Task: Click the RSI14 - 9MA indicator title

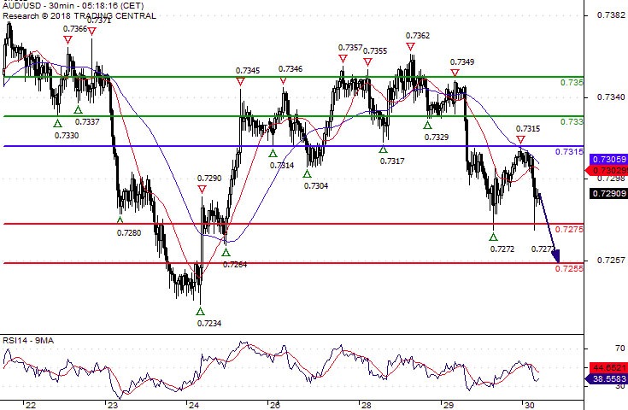Action: 28,341
